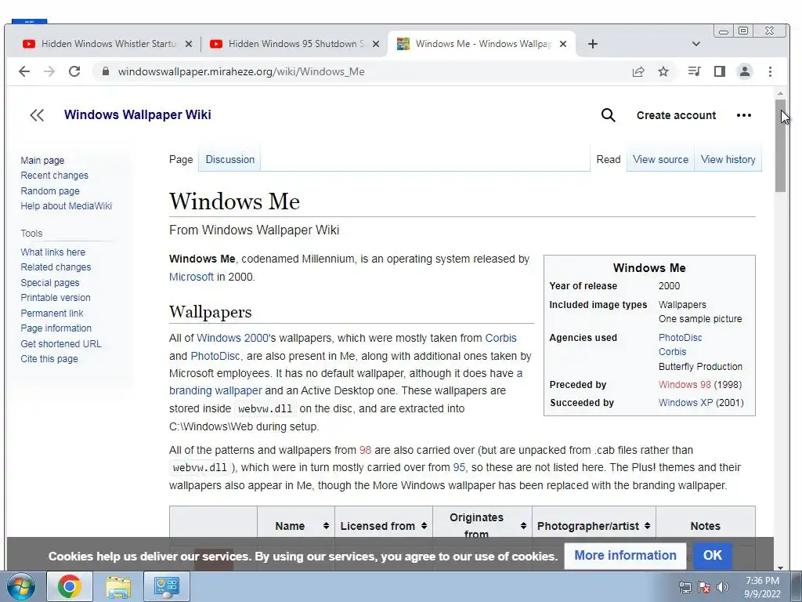Viewport: 802px width, 602px height.
Task: Select the Read tab
Action: (x=608, y=159)
